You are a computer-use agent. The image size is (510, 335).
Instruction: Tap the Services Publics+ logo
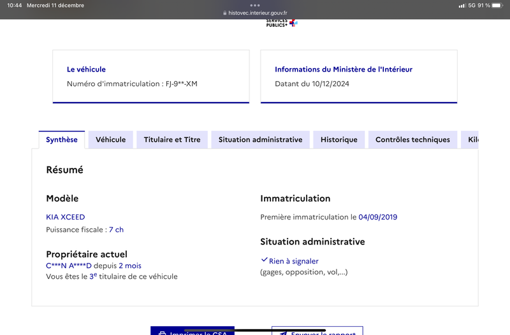(x=282, y=23)
